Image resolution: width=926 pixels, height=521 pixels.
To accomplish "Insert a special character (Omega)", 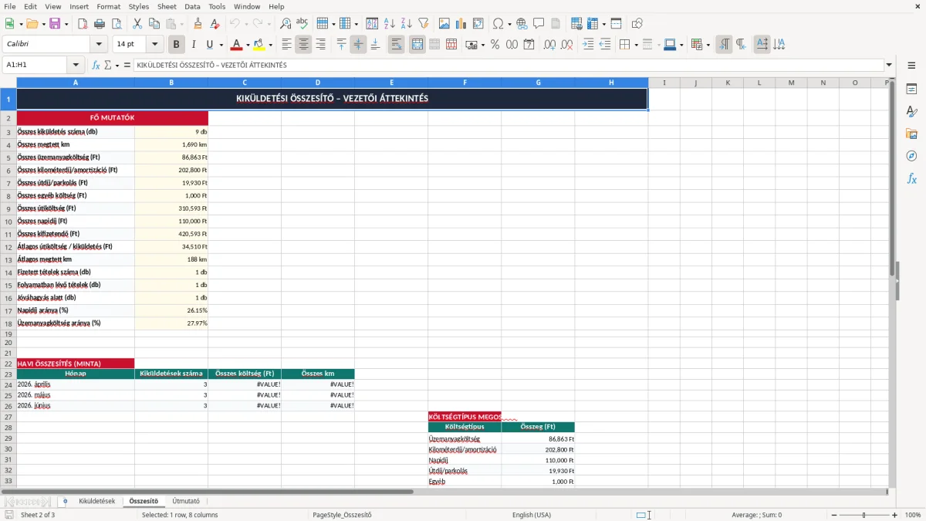I will point(498,24).
